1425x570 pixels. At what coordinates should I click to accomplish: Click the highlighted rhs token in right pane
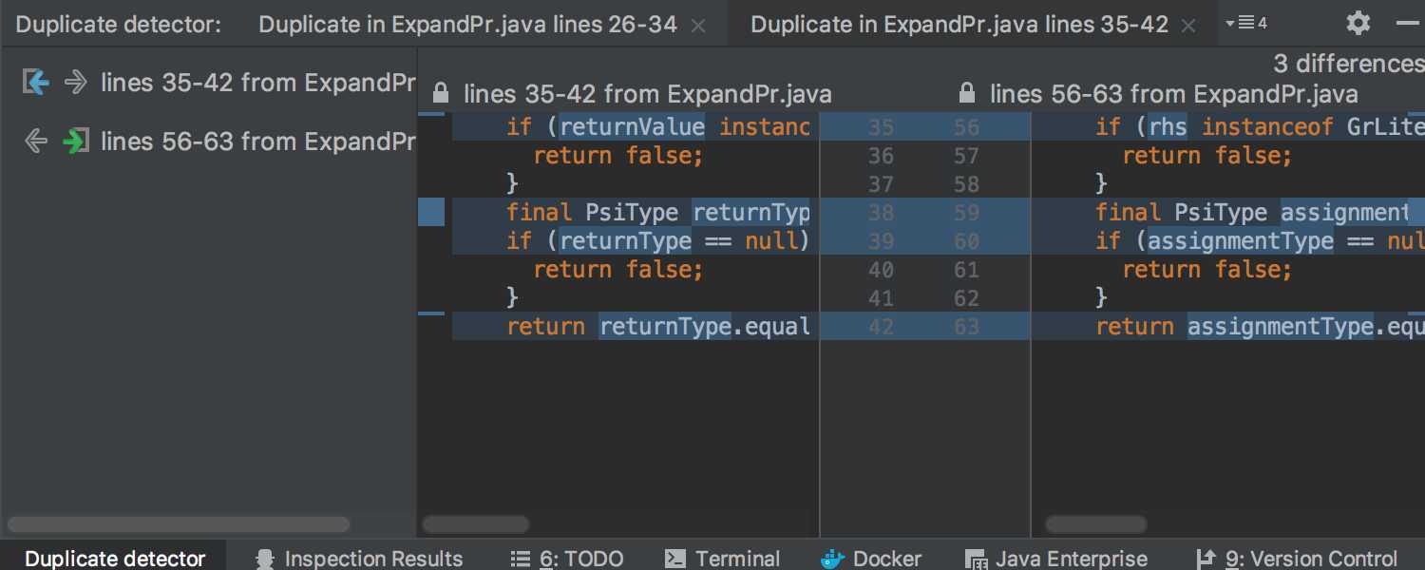(1168, 127)
